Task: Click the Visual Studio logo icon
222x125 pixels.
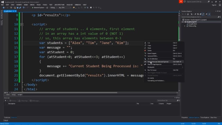Action: click(2, 2)
